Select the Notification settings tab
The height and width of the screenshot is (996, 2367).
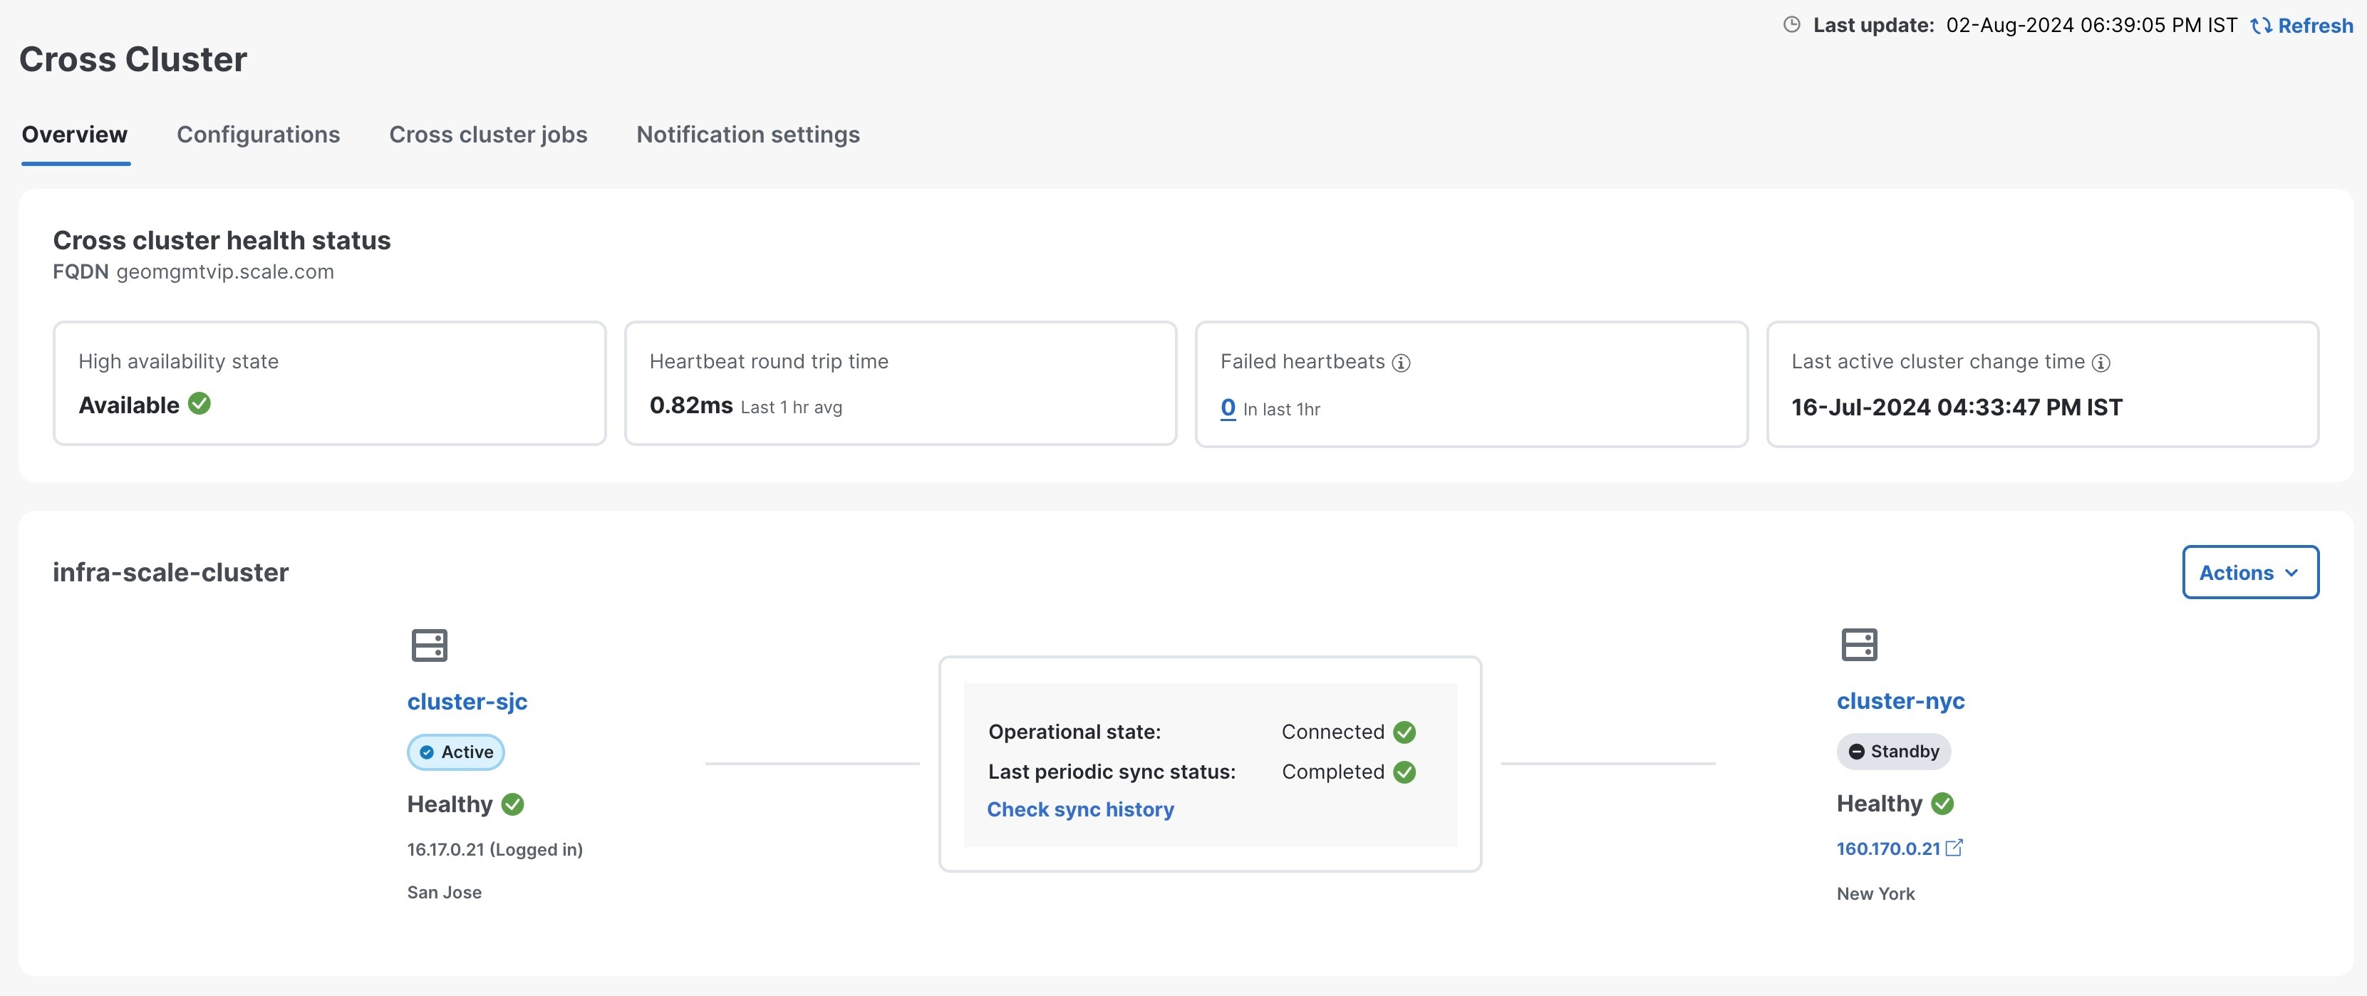coord(747,134)
